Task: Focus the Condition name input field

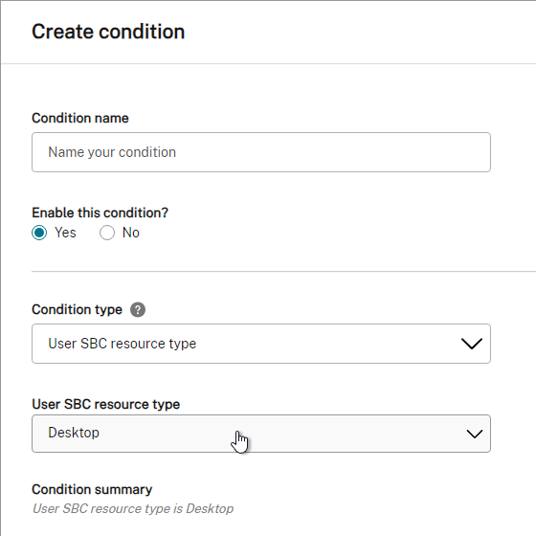Action: (261, 152)
